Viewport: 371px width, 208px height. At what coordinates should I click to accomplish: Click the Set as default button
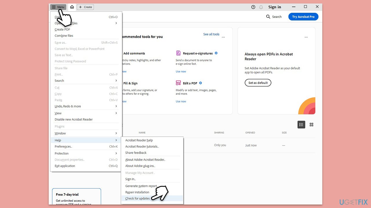[258, 83]
